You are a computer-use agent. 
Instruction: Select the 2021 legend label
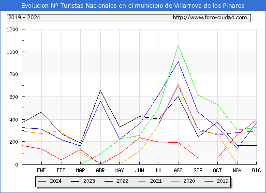click(x=156, y=181)
